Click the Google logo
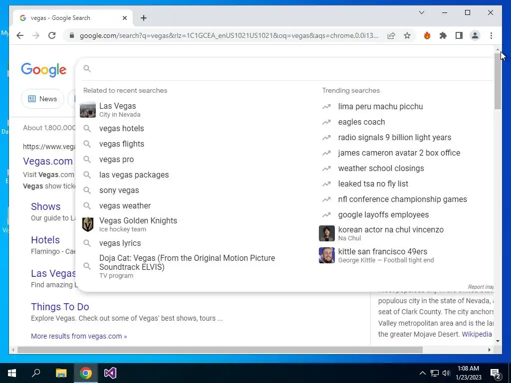 [x=44, y=70]
